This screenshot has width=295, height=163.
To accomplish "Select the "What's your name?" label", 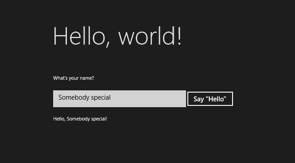I will pyautogui.click(x=74, y=78).
